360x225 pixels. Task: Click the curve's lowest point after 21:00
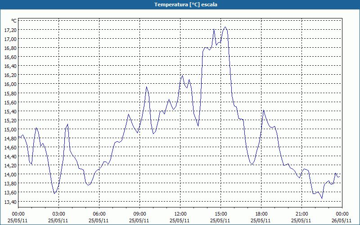point(322,198)
